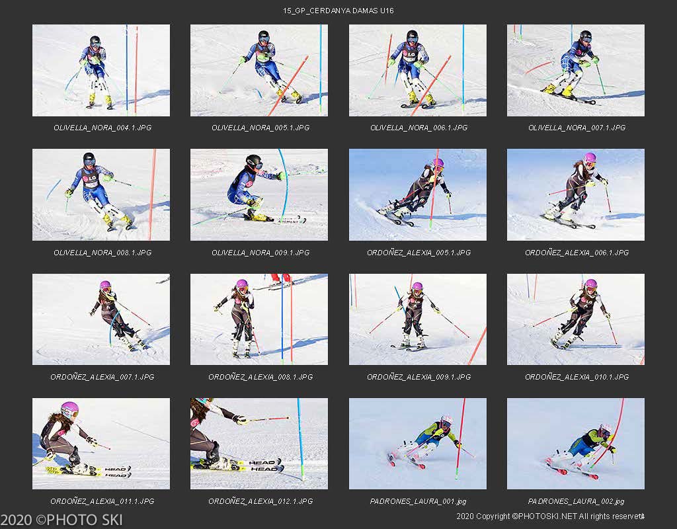The width and height of the screenshot is (677, 529).
Task: Select the ORDOÑEZ_ALEXIA_010.1.JPG picture
Action: click(x=575, y=319)
